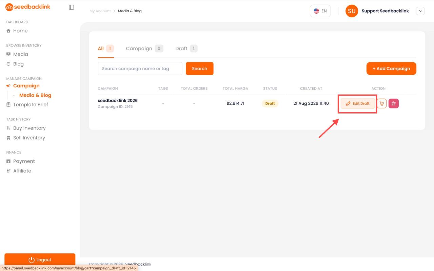Viewport: 434px width, 271px height.
Task: Click the TAGS column header
Action: pyautogui.click(x=163, y=88)
